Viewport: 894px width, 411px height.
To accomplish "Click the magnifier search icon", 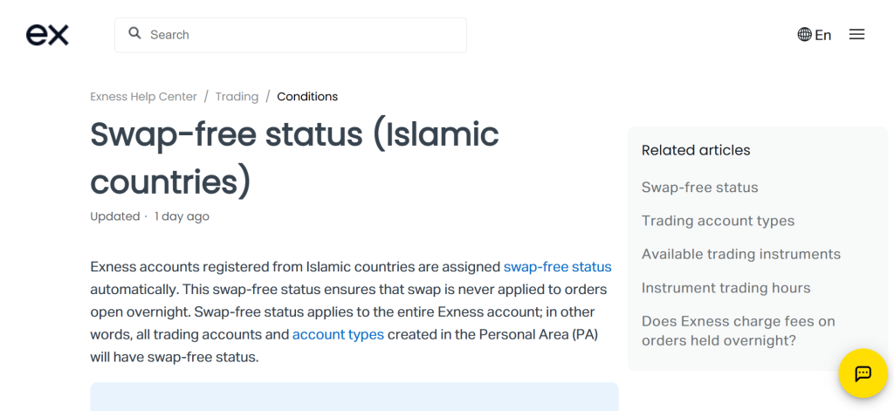I will tap(134, 33).
